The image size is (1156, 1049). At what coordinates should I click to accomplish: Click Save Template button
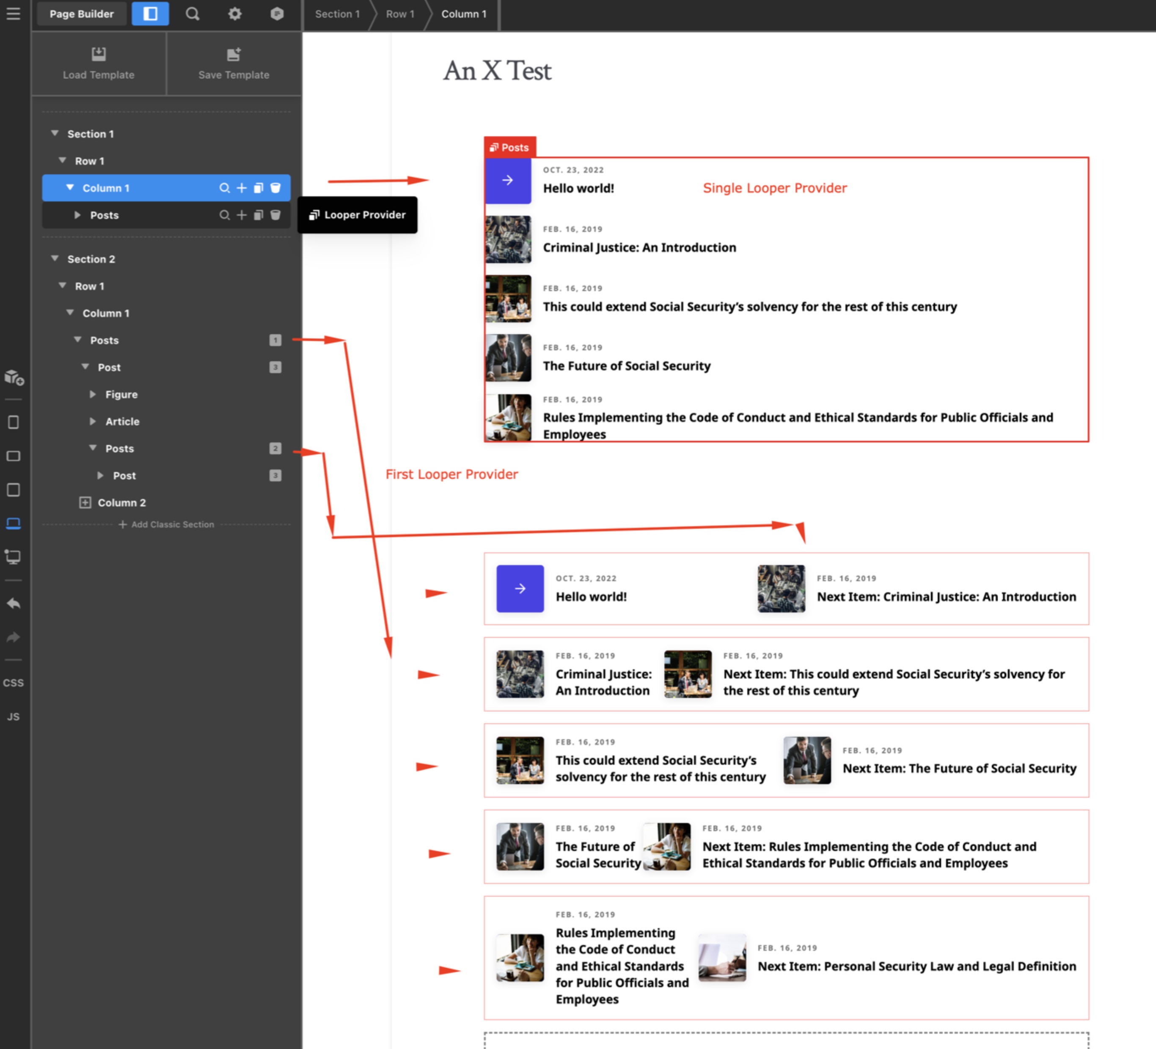(x=234, y=63)
